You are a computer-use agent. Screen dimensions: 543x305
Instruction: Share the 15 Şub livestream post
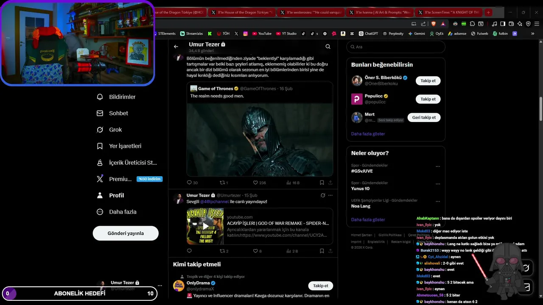coord(330,251)
